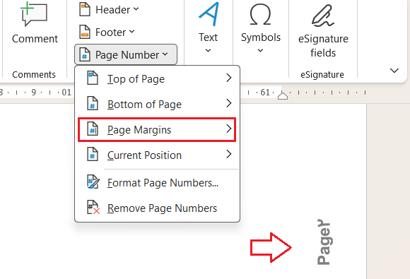Click the eSignature fields button label
Viewport: 410px width, 279px height.
click(x=323, y=46)
